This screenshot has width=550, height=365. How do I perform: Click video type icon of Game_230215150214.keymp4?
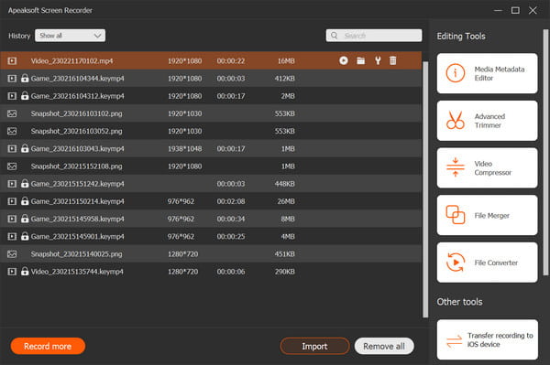point(12,201)
